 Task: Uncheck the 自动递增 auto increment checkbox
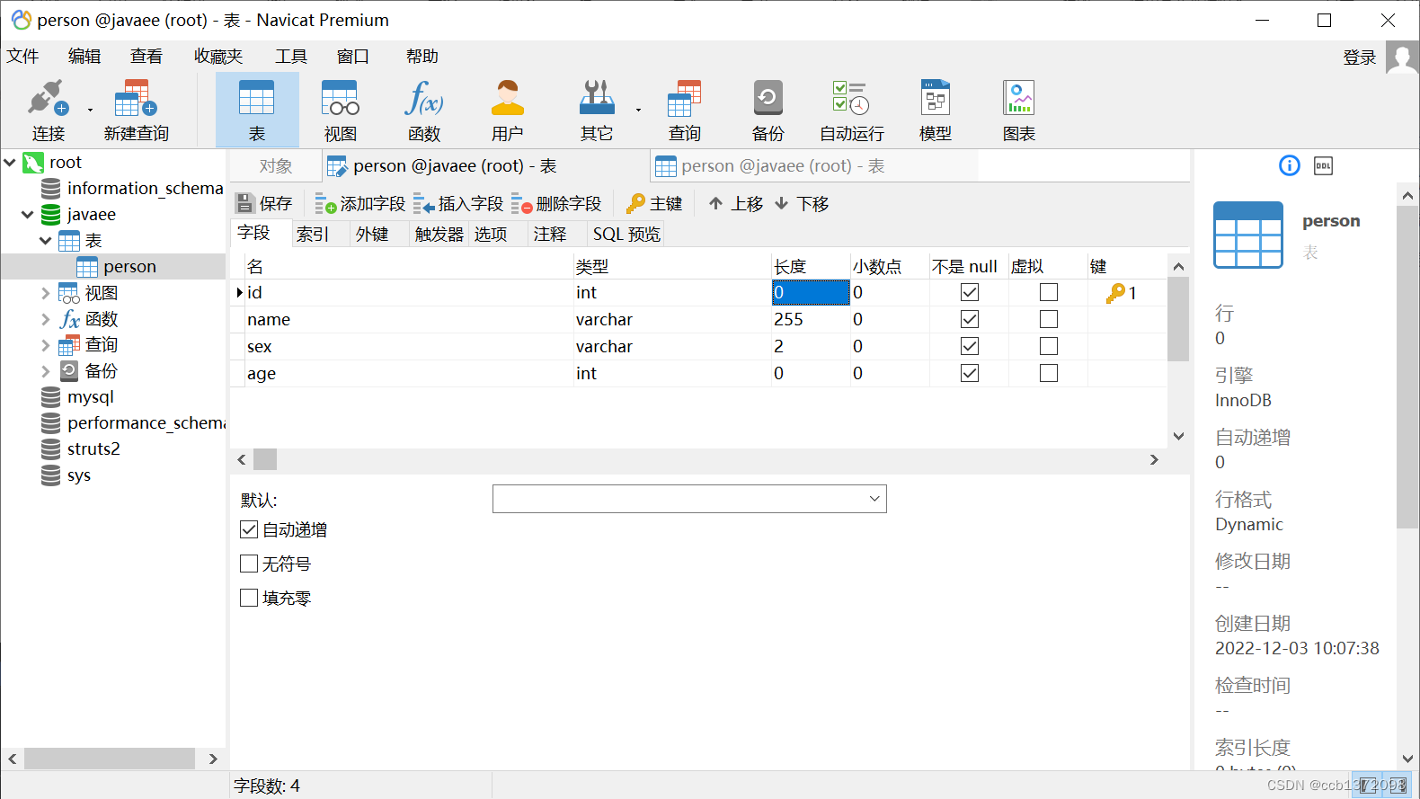(x=249, y=530)
